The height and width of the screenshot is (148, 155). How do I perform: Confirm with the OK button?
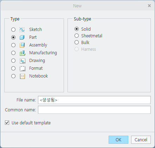pos(118,140)
